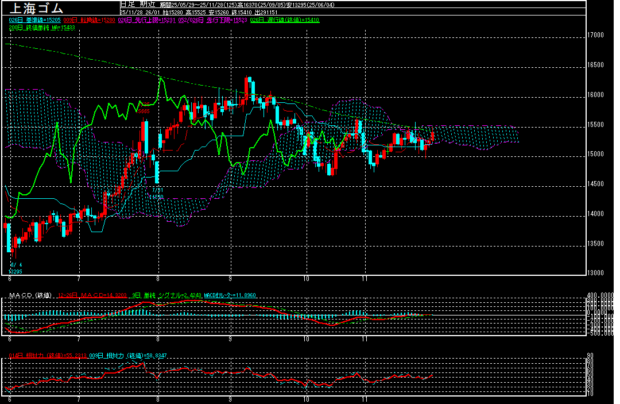Click the 13295 low price annotation
The height and width of the screenshot is (404, 620).
[15, 271]
